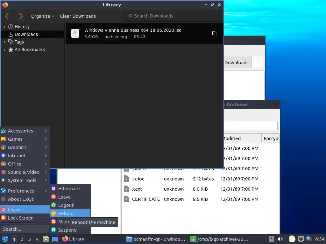
Task: Switch to virtual desktop 4
Action: (37, 239)
